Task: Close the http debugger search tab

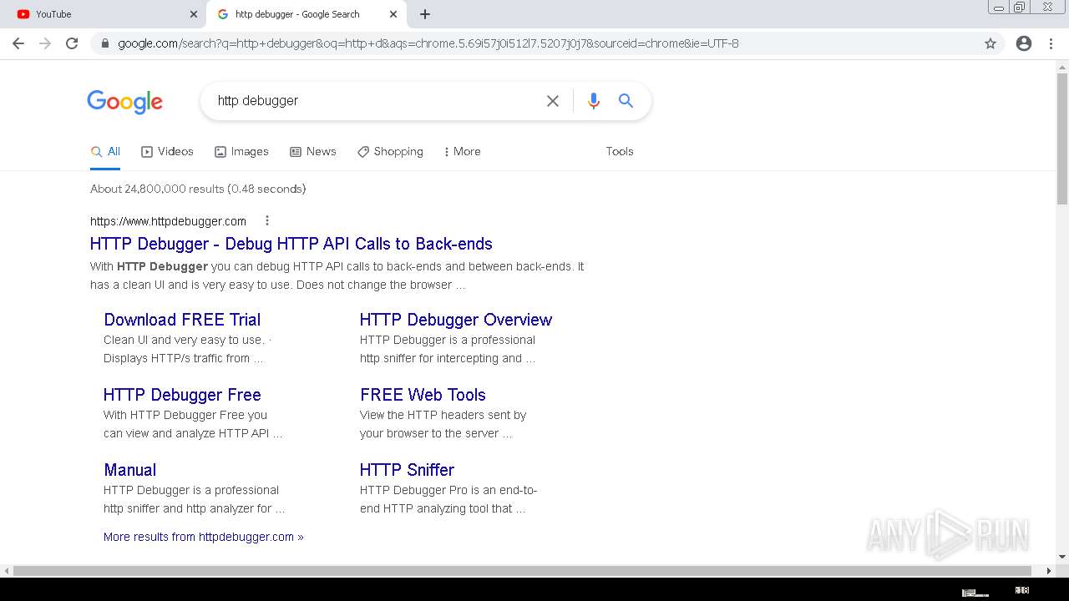Action: click(x=393, y=14)
